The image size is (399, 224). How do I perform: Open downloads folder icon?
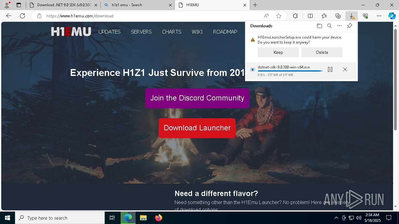tap(320, 26)
